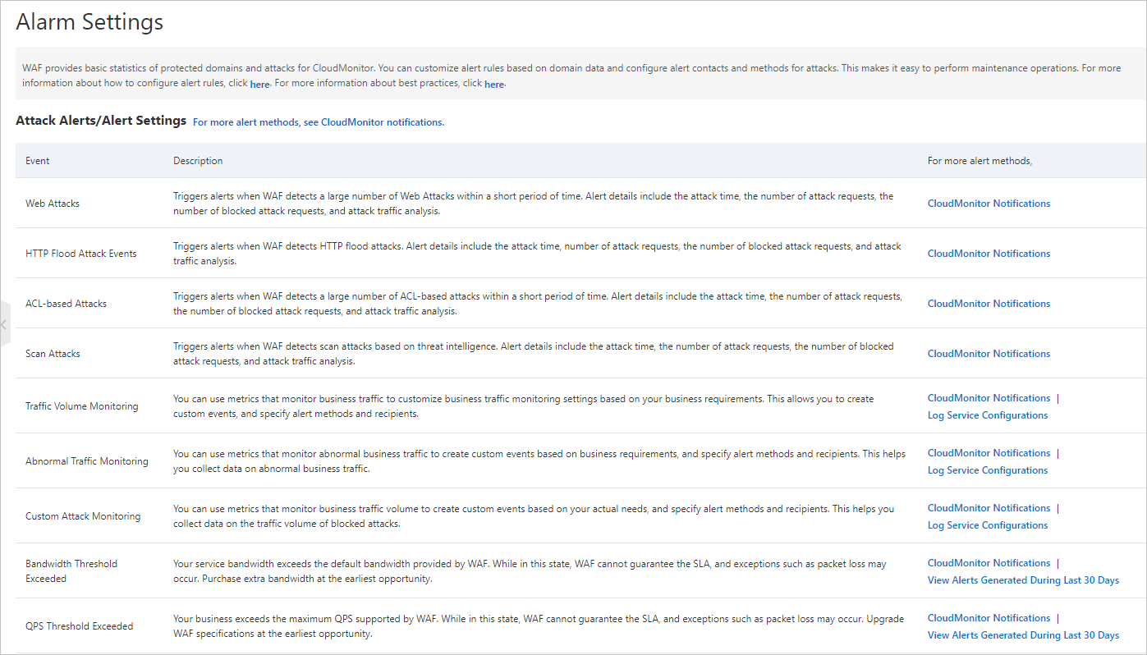Expand the collapsed left sidebar handle

[4, 325]
